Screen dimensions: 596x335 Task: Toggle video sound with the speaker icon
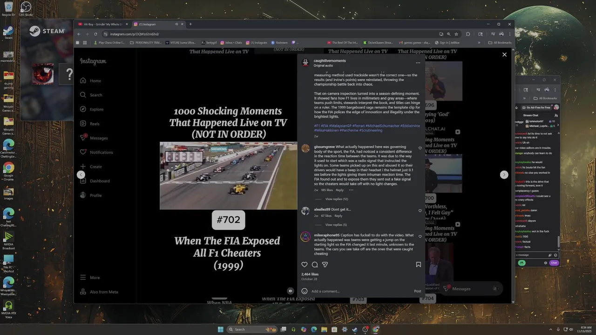pos(291,291)
